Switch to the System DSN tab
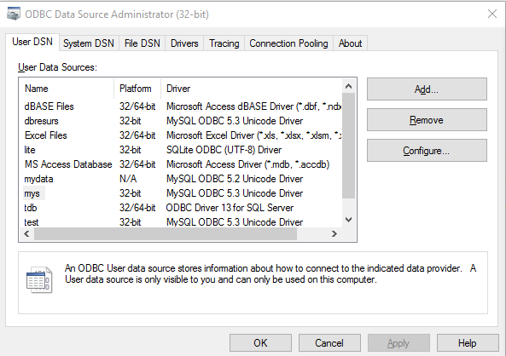This screenshot has width=506, height=356. click(89, 43)
